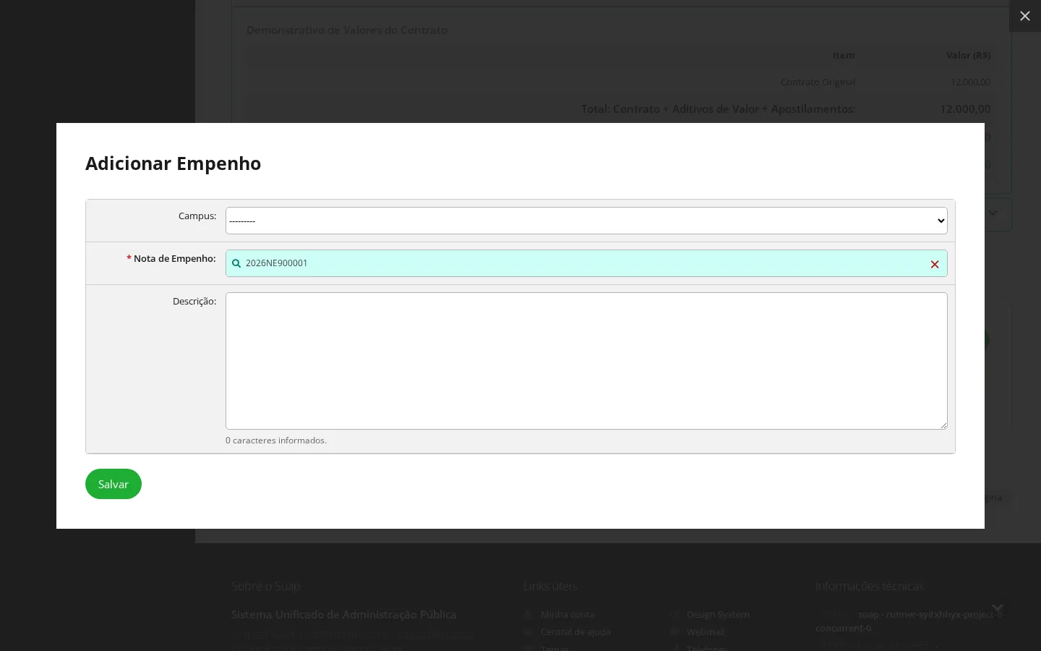Click the magnifier icon in Nota de Empenho
This screenshot has width=1041, height=651.
236,263
